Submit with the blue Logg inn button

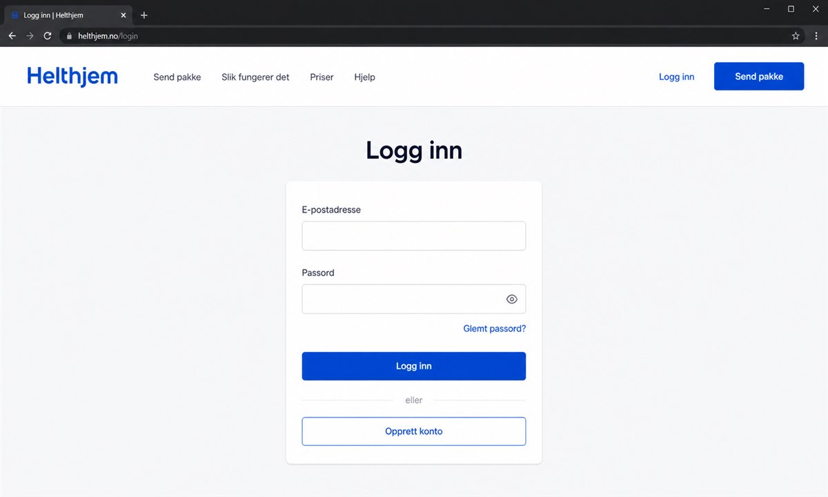point(414,366)
